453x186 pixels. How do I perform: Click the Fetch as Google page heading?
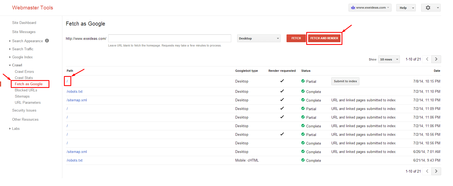coord(85,24)
